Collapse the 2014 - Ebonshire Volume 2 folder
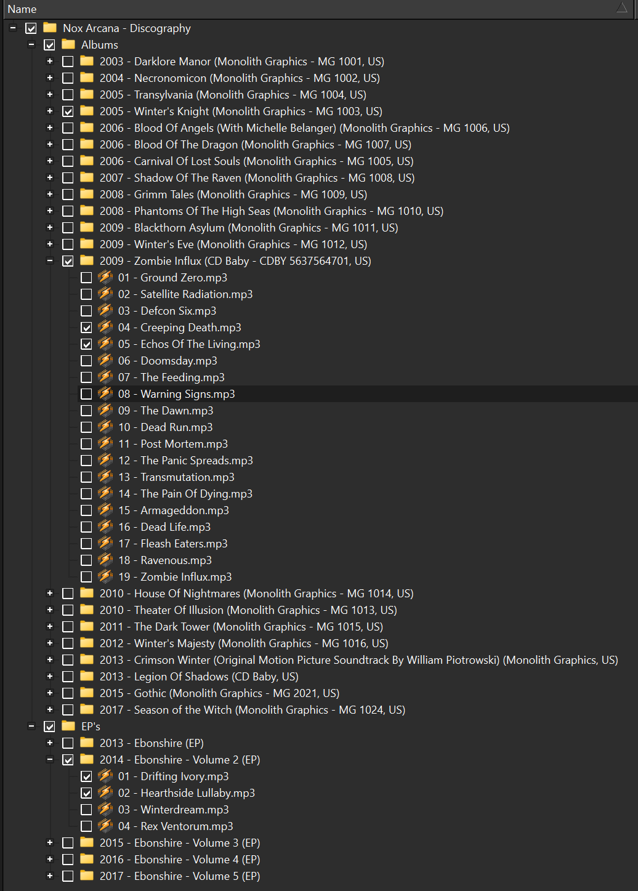 coord(50,759)
